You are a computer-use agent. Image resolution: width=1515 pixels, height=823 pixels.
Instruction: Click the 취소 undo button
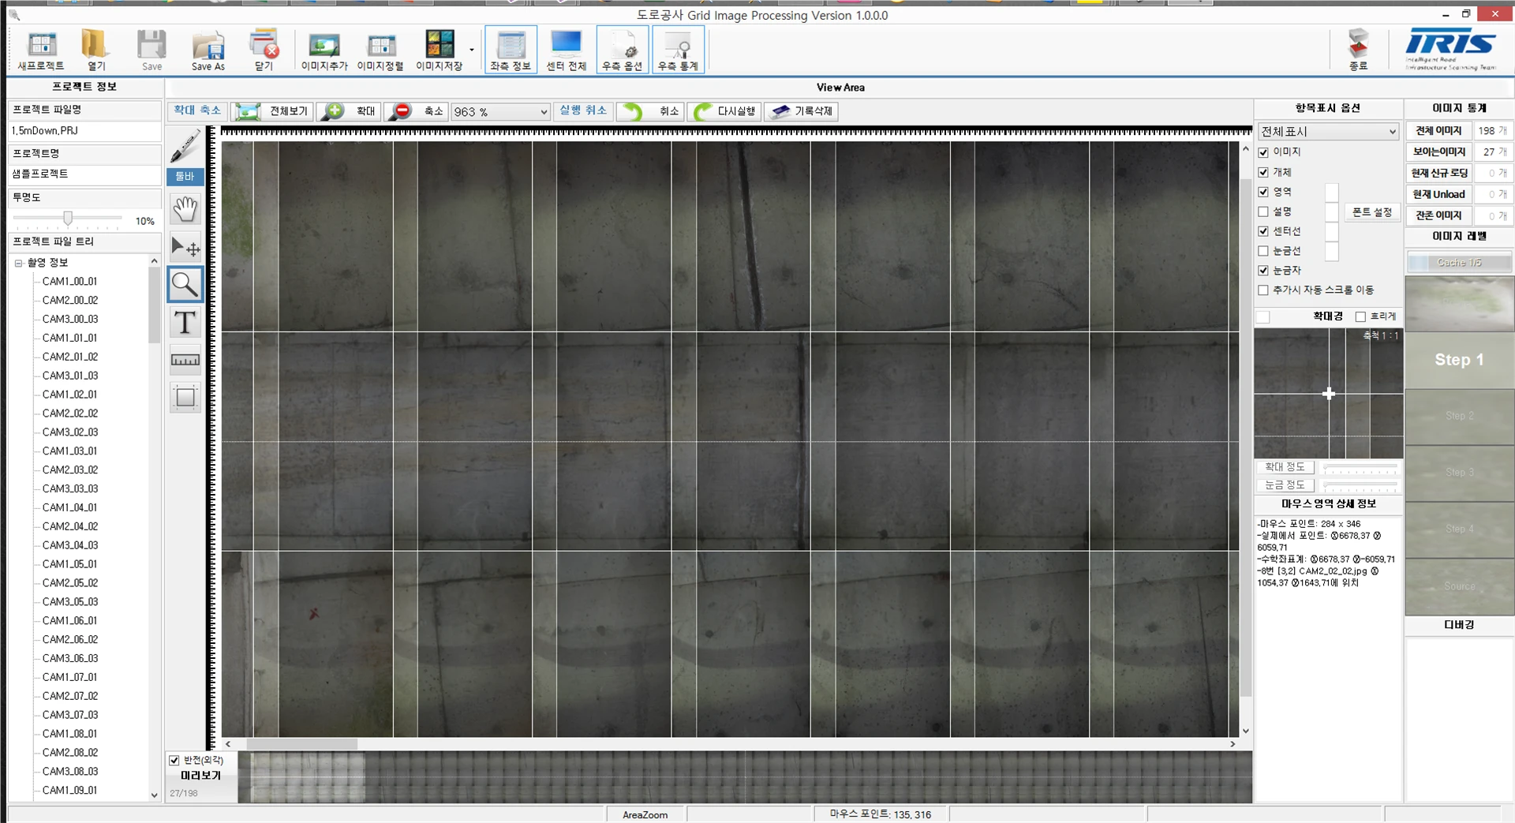[x=650, y=111]
